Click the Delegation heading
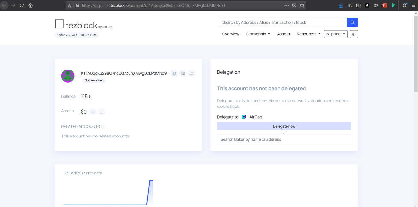Image resolution: width=418 pixels, height=207 pixels. 228,72
